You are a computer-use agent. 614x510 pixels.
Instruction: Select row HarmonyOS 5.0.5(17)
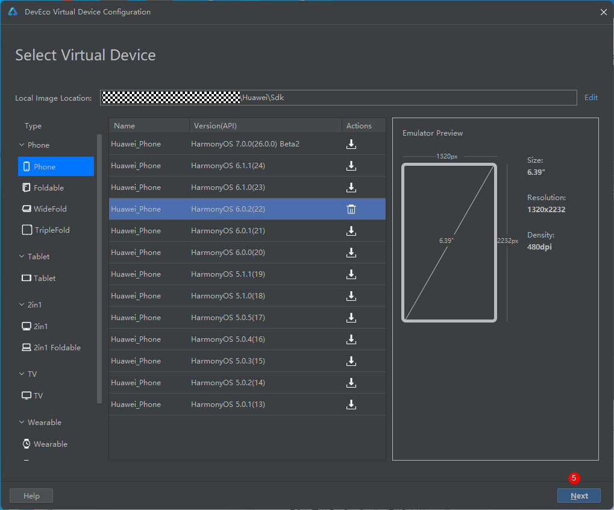click(247, 318)
